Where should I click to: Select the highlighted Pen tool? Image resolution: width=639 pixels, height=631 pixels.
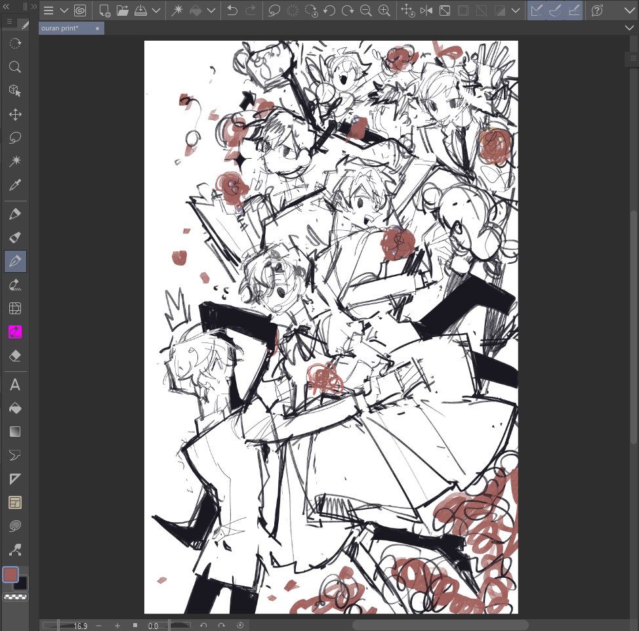click(x=15, y=260)
